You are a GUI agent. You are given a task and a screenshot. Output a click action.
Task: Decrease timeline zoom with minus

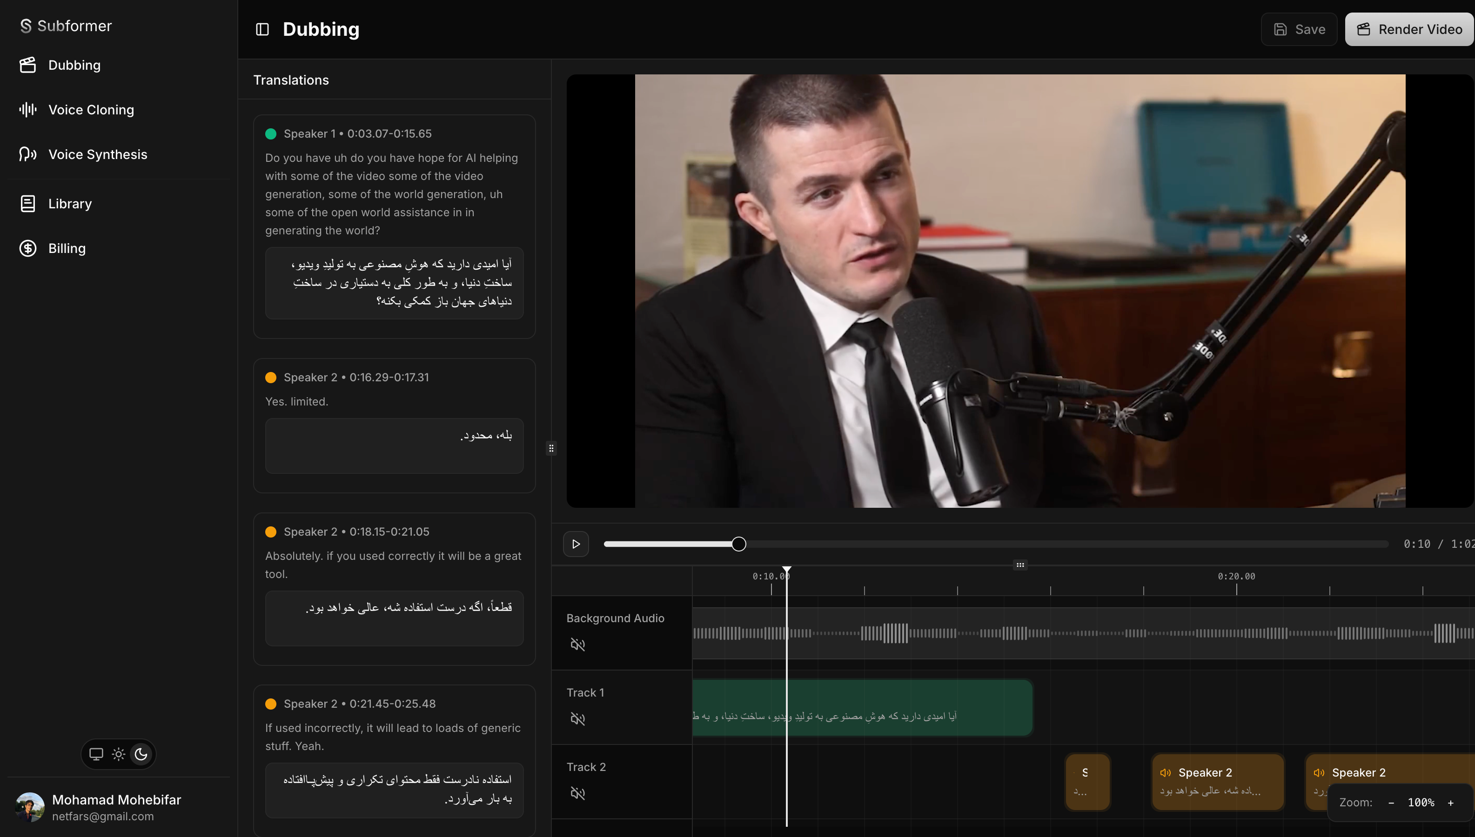(1391, 803)
